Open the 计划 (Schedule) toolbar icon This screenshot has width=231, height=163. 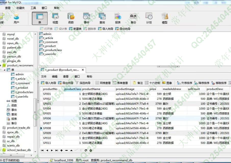[149, 18]
